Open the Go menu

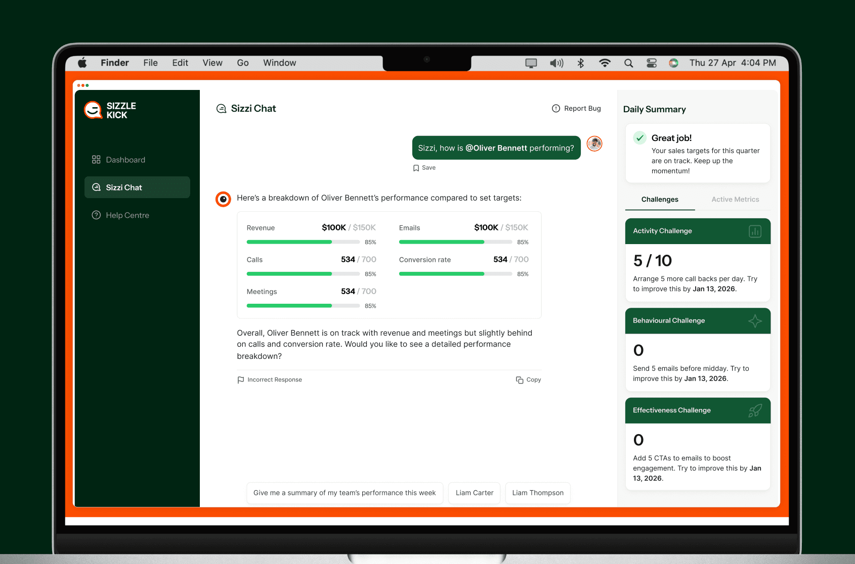tap(243, 63)
